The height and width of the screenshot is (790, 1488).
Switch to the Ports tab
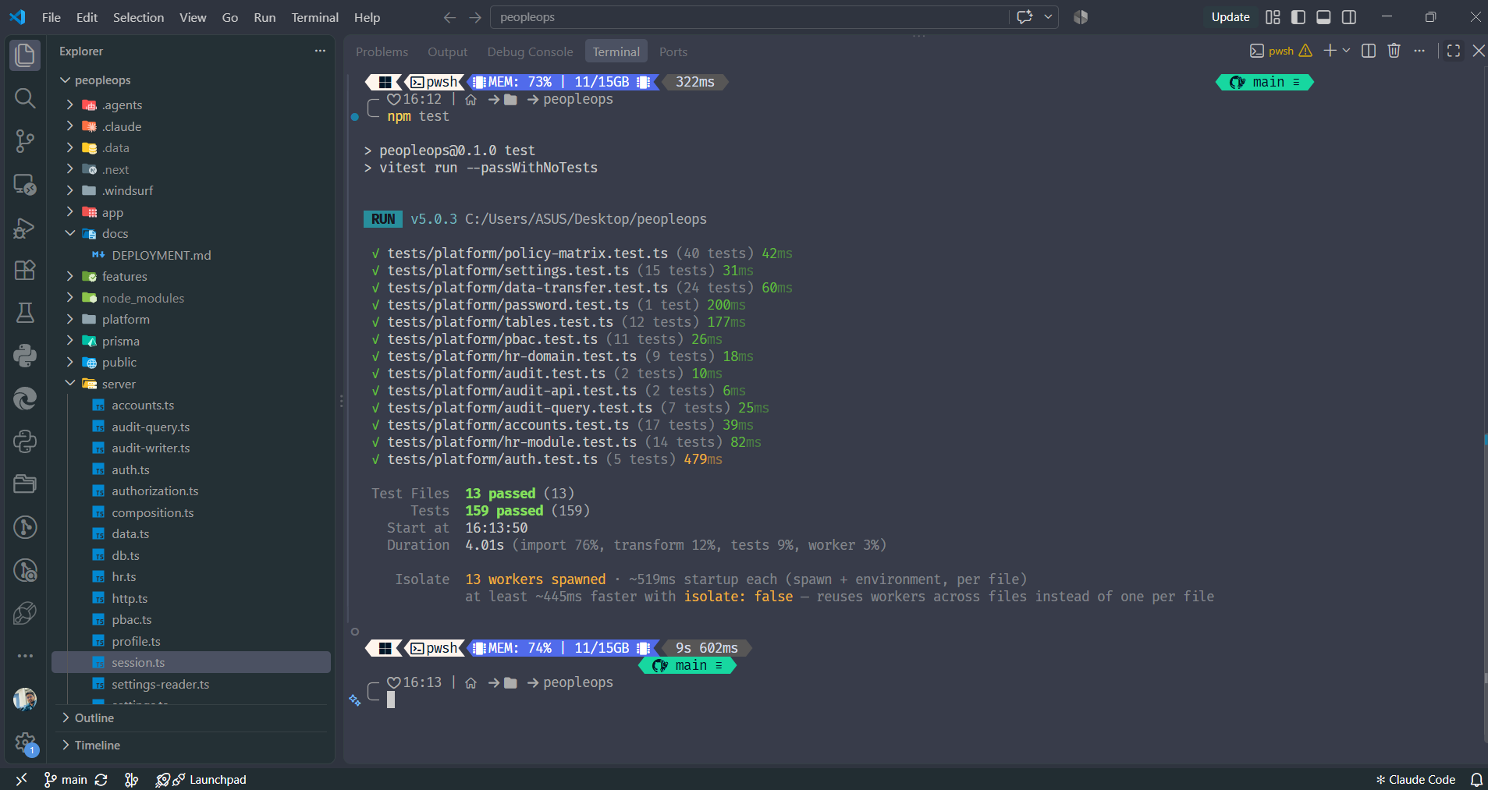673,51
